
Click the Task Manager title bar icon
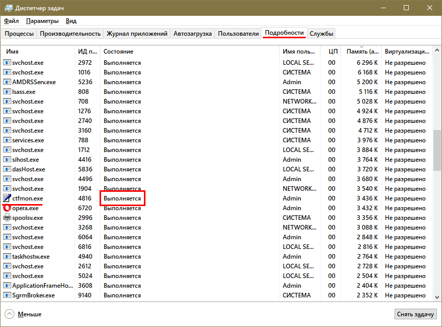tap(9, 8)
